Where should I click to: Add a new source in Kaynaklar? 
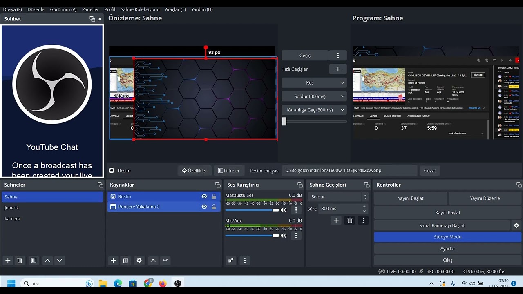113,261
